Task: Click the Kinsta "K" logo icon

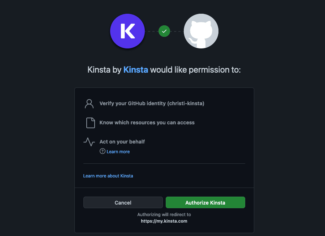Action: pyautogui.click(x=127, y=31)
